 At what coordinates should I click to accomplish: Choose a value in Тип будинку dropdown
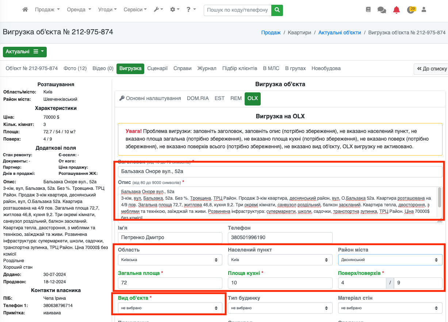(280, 308)
